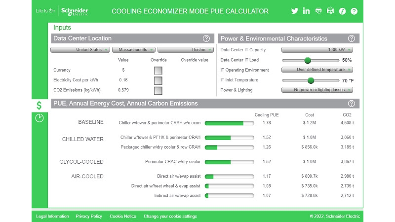Open help for PUE results section

coord(352,104)
